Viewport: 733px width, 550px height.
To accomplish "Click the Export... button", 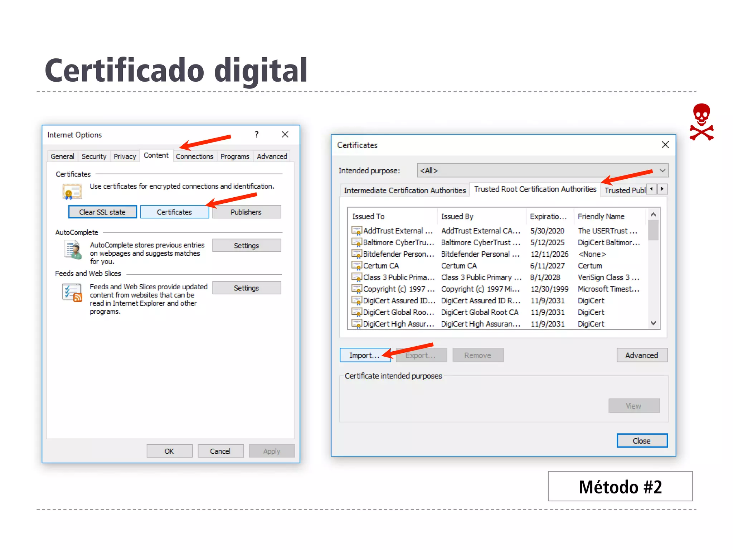I will (x=421, y=355).
